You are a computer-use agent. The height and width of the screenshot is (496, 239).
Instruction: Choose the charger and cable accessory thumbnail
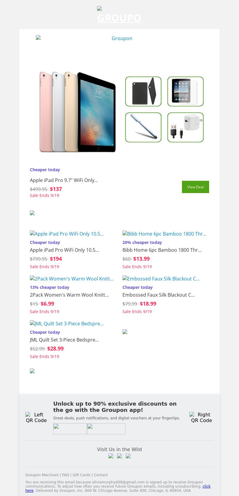[186, 128]
